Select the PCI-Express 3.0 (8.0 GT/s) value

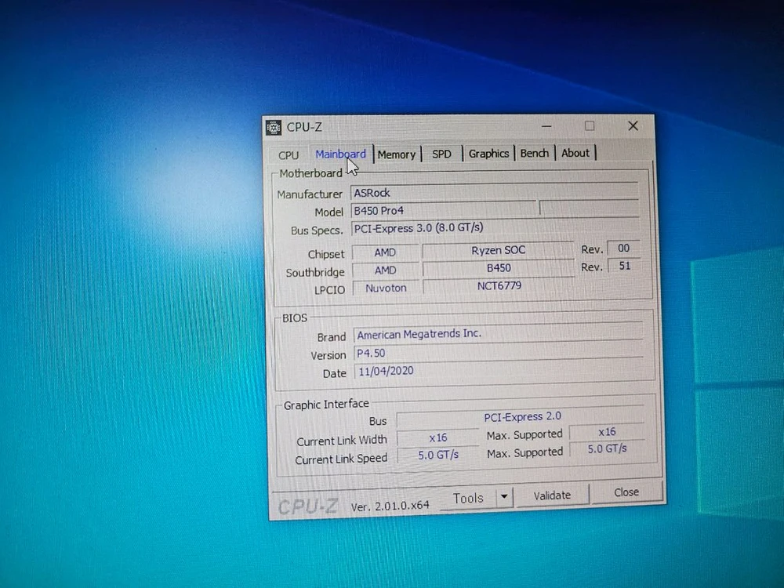point(419,228)
